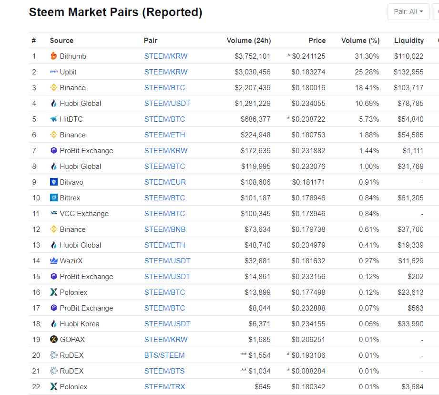Click Huobi Global icon in row 13
The width and height of the screenshot is (439, 395).
pos(53,245)
